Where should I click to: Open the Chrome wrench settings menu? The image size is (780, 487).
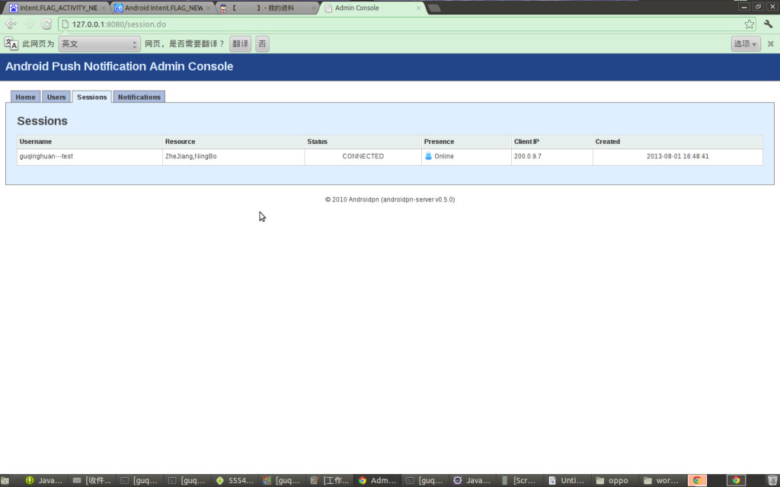point(768,24)
